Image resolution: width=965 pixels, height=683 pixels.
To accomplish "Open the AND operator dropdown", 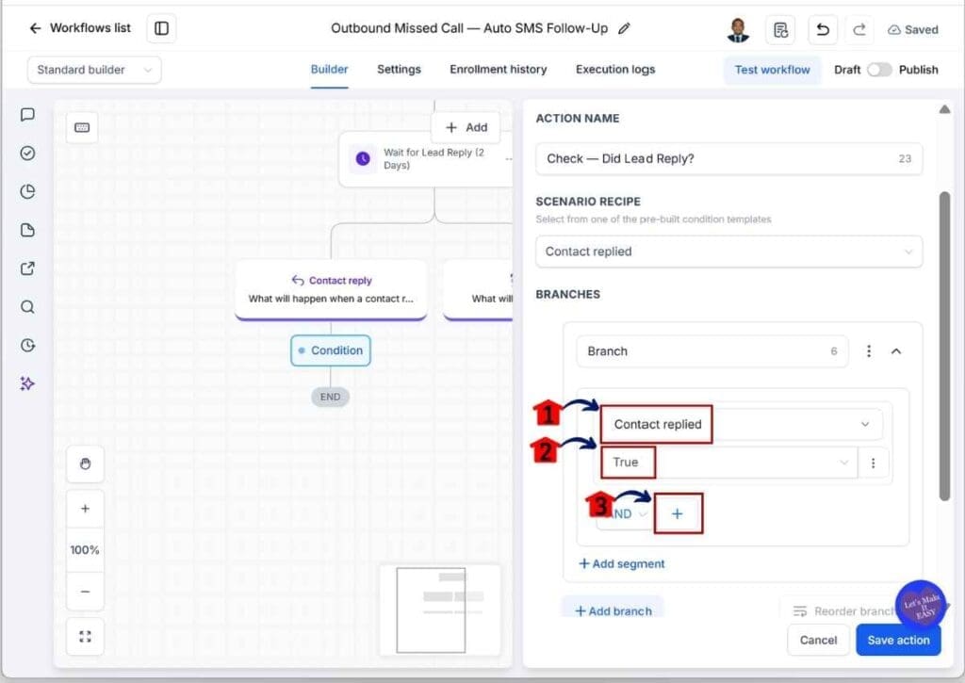I will (623, 514).
